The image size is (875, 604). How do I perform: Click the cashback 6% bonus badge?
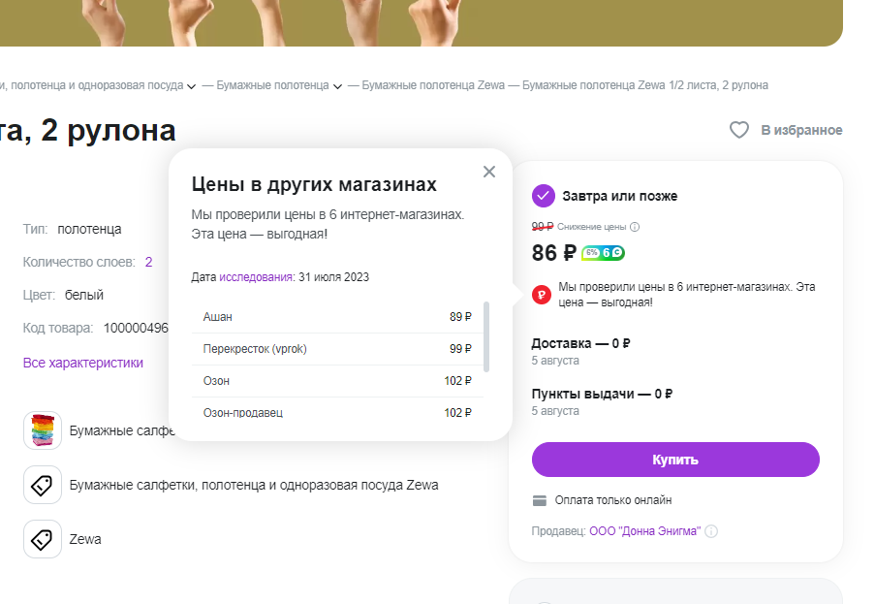tap(603, 253)
